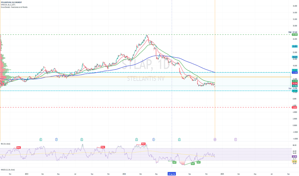Click the earnings marker near late July 2024
This screenshot has width=299, height=176.
[x=179, y=140]
